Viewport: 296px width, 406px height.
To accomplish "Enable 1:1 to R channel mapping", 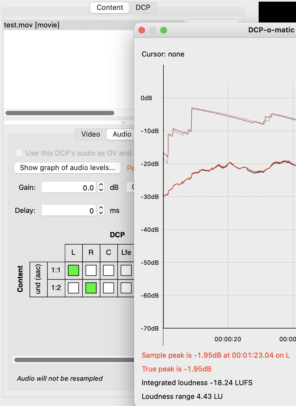I will (91, 270).
